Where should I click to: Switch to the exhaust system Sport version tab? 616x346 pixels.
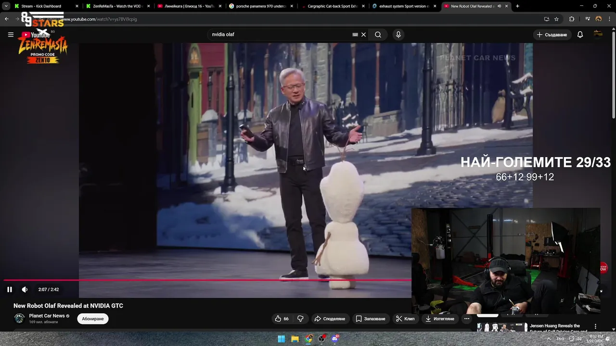[x=403, y=6]
